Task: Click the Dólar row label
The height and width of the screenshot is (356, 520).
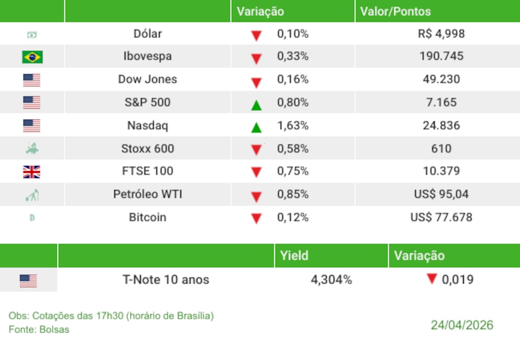Action: point(148,34)
